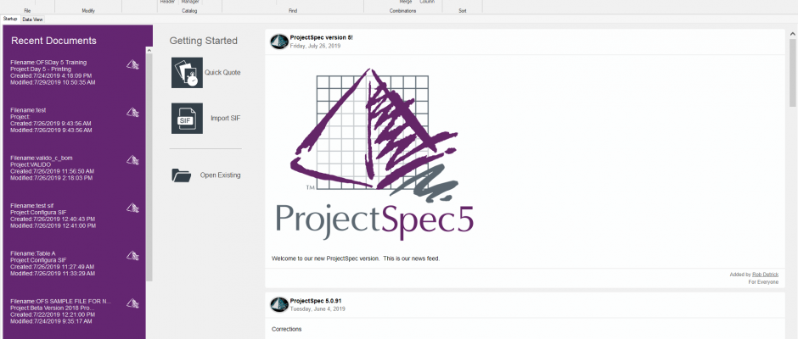
Task: Click the Quick Quote label
Action: (222, 73)
